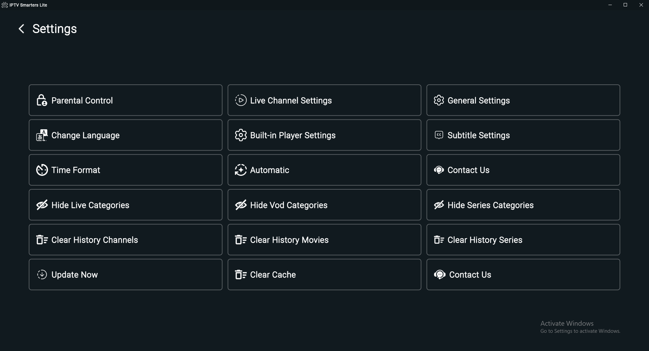Click the Automatic sparkle icon
Viewport: 649px width, 351px height.
240,170
